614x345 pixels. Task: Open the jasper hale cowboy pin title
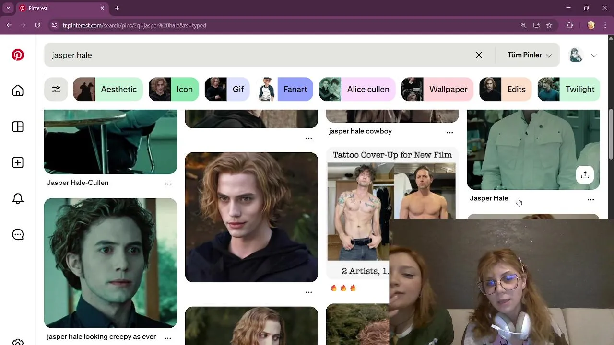pyautogui.click(x=360, y=131)
